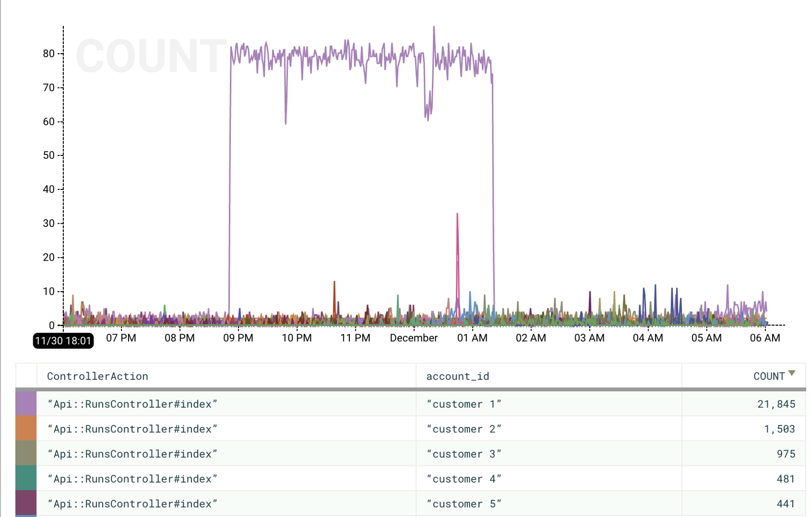Select the orange swatch for customer 2
The width and height of the screenshot is (810, 517).
(26, 428)
